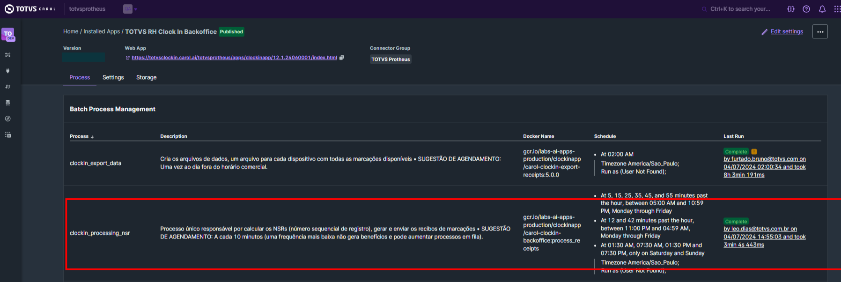Click the pencil icon beside Edit settings
The width and height of the screenshot is (841, 282).
tap(764, 32)
